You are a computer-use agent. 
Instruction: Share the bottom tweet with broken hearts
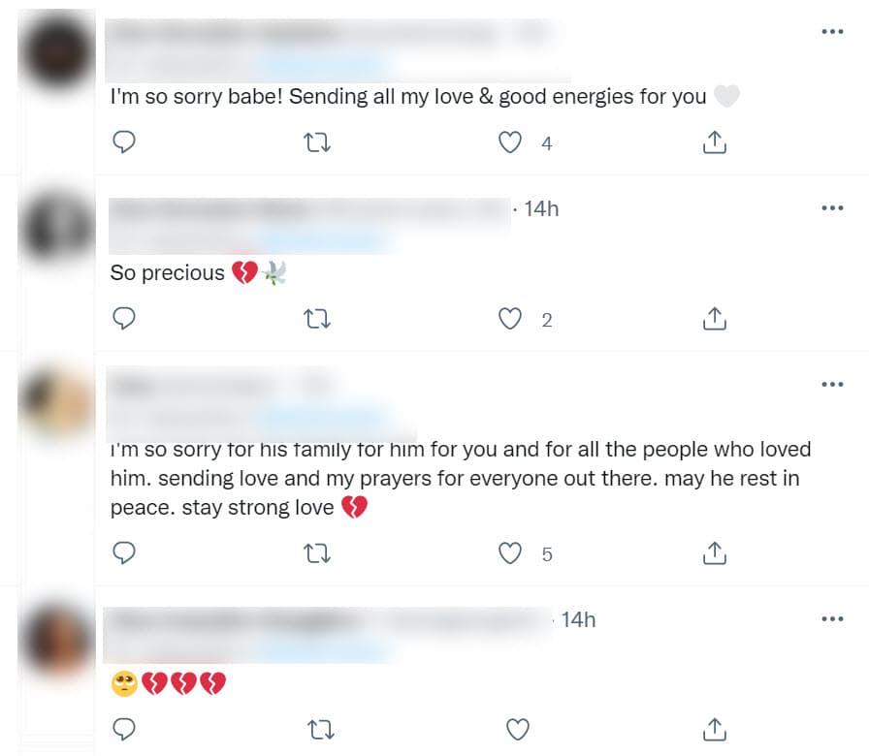(714, 729)
